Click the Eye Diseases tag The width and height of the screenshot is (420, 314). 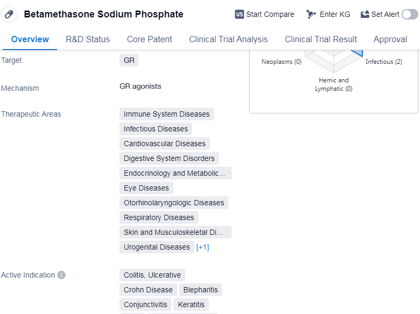tap(147, 188)
